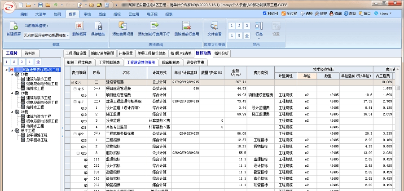Click ribbon display level button 1
Screen dimensions: 404x191
232,26
